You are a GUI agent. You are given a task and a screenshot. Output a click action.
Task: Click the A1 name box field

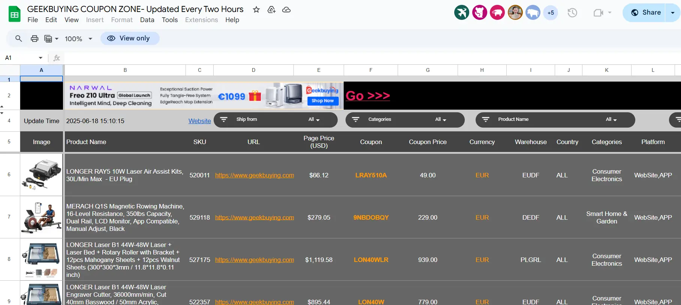click(24, 58)
